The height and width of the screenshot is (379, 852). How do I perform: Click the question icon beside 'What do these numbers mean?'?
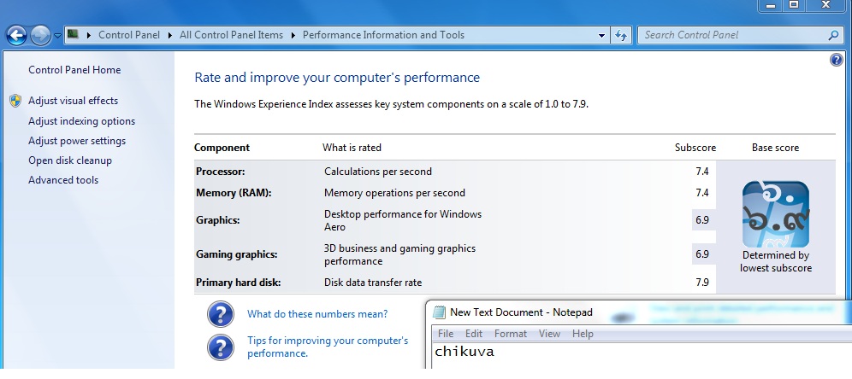point(221,314)
